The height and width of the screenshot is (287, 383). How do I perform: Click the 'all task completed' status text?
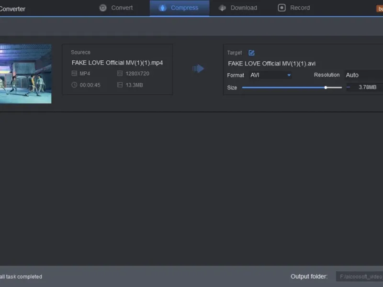click(x=21, y=276)
